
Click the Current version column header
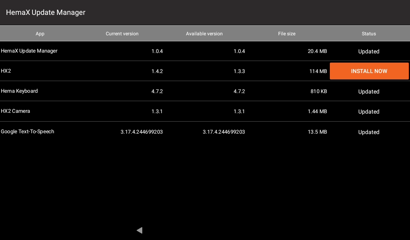tap(122, 34)
